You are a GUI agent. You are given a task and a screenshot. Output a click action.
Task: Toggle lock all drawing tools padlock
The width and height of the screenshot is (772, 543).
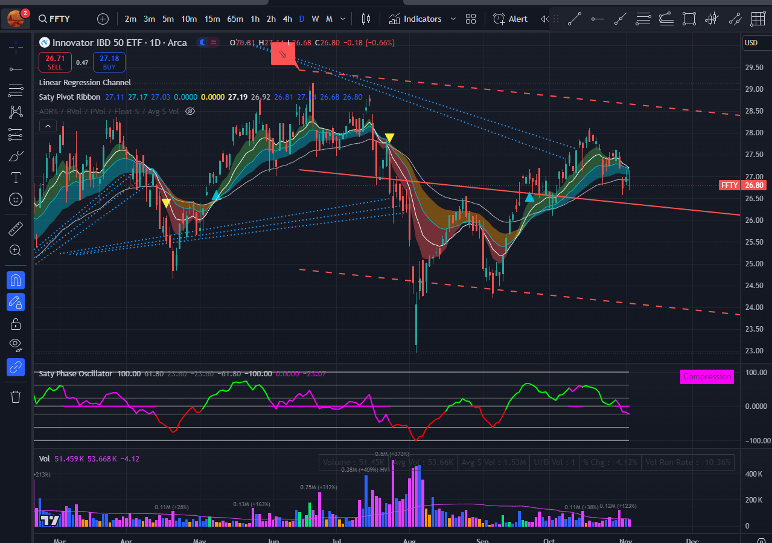pyautogui.click(x=16, y=324)
